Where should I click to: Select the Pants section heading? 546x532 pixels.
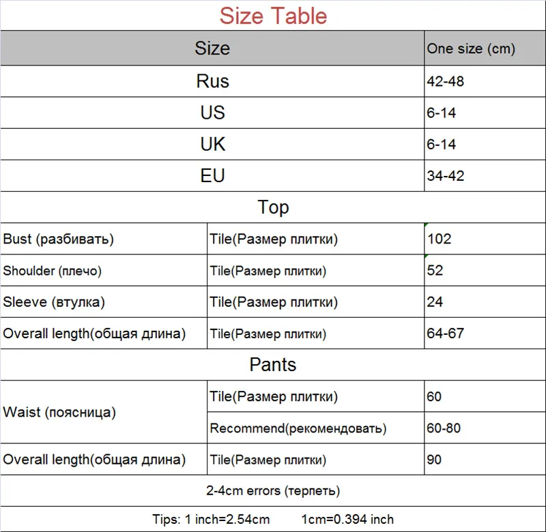click(273, 365)
